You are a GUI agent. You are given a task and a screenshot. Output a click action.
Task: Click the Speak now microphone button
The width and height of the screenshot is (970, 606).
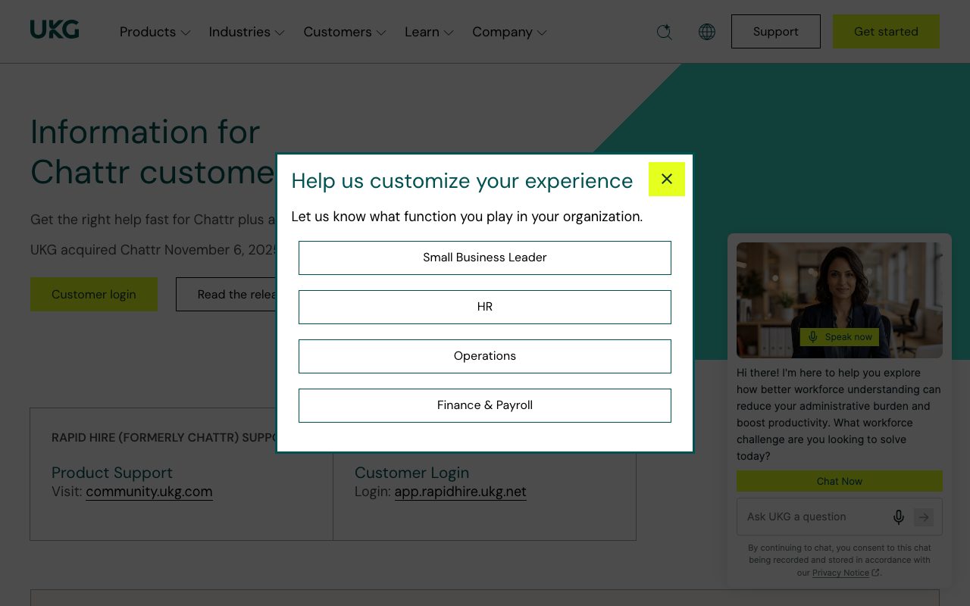pos(840,337)
